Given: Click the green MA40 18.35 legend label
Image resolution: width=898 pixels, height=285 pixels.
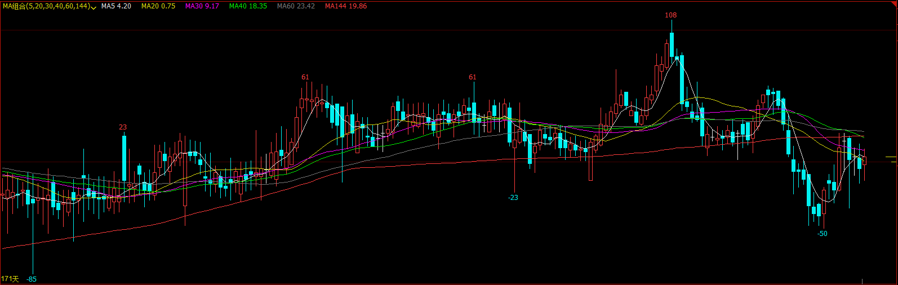Looking at the screenshot, I should 248,6.
